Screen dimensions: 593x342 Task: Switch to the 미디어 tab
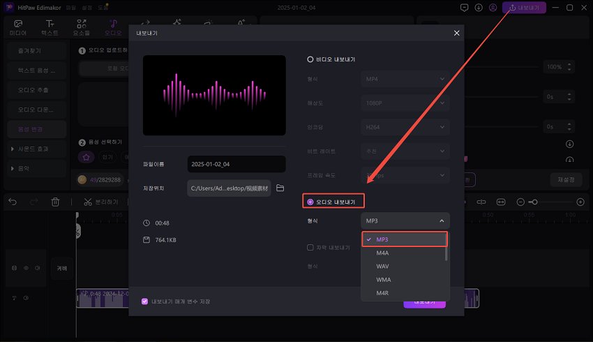pos(19,27)
